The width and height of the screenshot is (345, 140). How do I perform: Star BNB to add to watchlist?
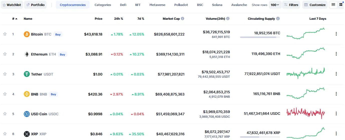click(x=5, y=94)
